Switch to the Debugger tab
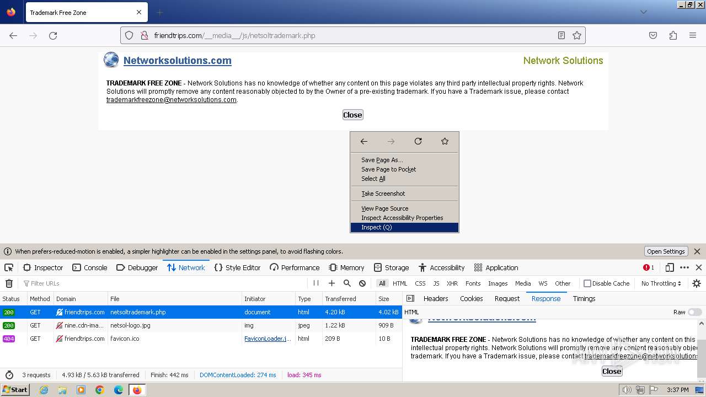 [137, 267]
